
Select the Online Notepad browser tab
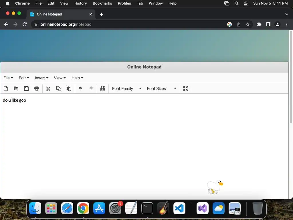[x=61, y=14]
